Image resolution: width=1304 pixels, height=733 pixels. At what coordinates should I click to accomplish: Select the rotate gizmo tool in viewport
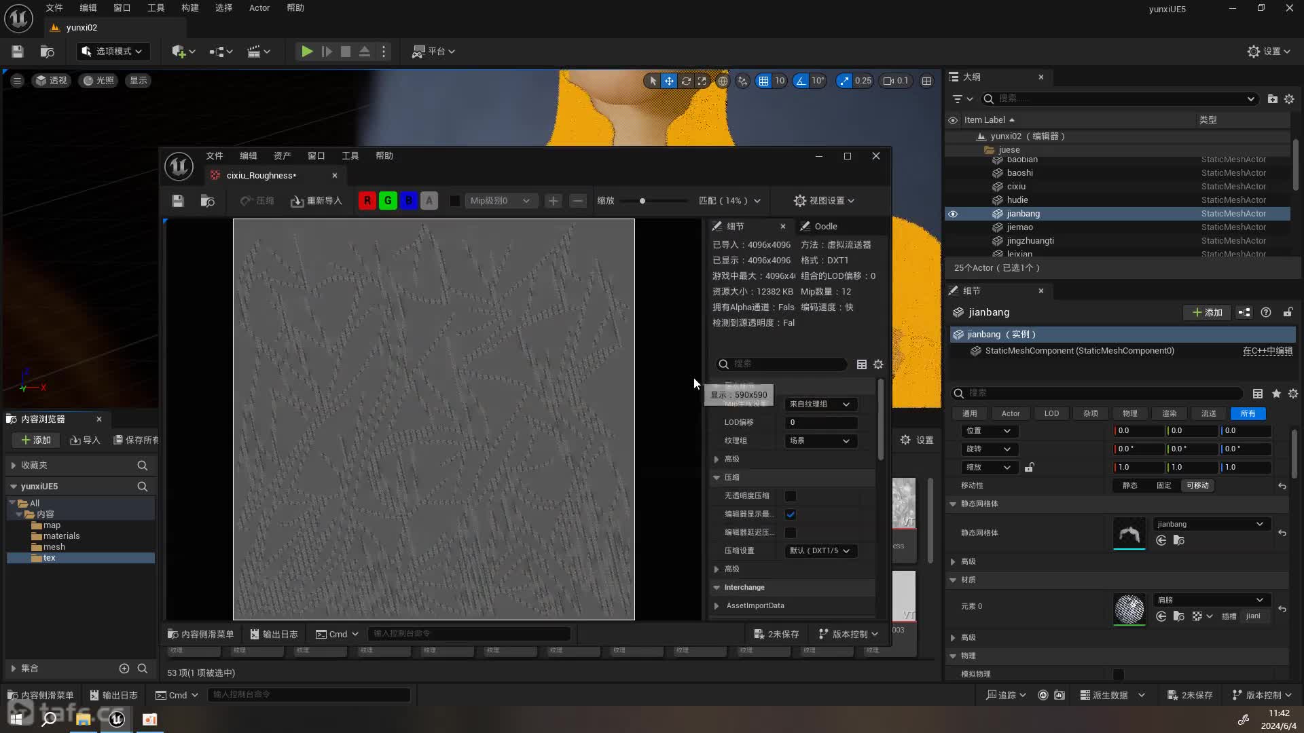coord(686,81)
